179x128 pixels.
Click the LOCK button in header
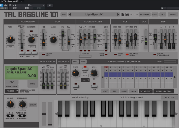[163, 15]
